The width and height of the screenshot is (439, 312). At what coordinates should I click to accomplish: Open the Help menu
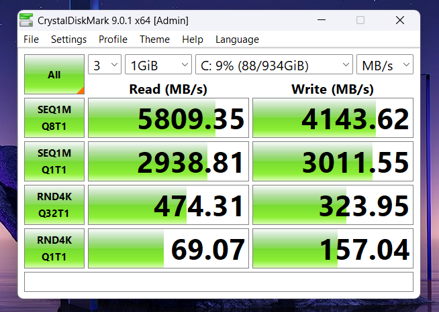tap(193, 40)
